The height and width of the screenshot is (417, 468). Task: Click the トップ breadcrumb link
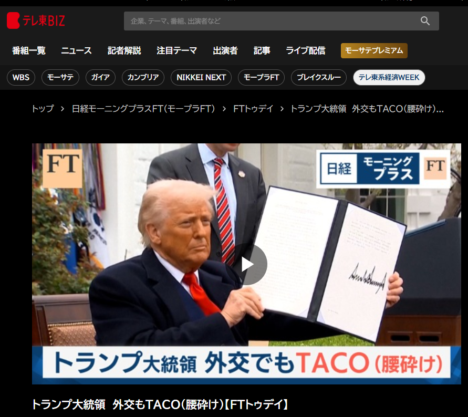tap(43, 109)
